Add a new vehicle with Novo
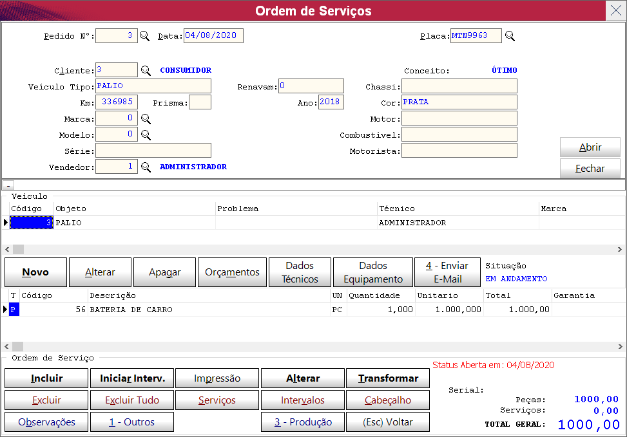The image size is (627, 437). pos(35,272)
